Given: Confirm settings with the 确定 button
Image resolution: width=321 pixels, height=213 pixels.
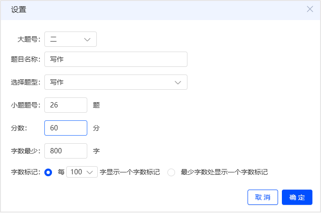Looking at the screenshot, I should point(297,197).
